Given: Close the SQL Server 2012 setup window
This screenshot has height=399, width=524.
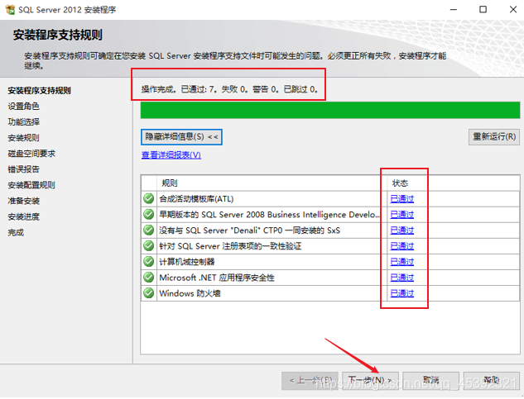Looking at the screenshot, I should (513, 9).
